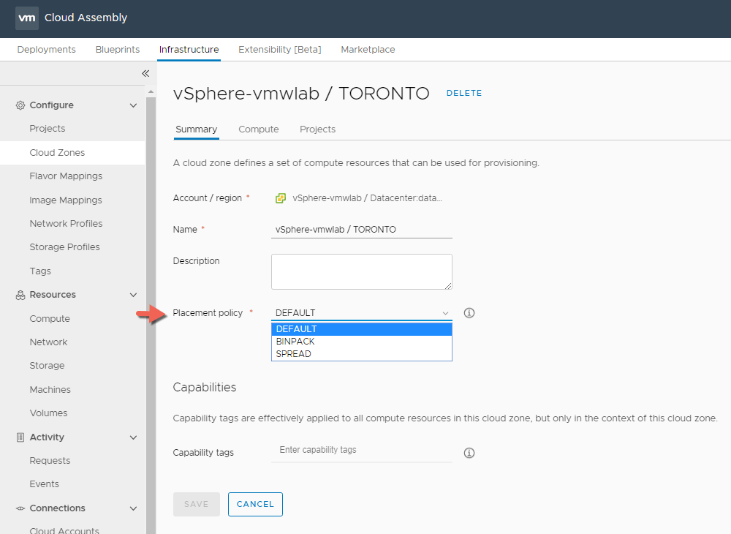The width and height of the screenshot is (731, 534).
Task: Choose SPREAD placement policy option
Action: (294, 354)
